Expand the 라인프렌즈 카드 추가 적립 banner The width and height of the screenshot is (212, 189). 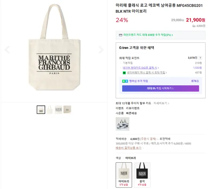[160, 35]
